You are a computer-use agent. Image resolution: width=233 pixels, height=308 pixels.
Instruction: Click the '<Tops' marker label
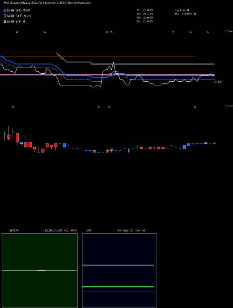[229, 31]
